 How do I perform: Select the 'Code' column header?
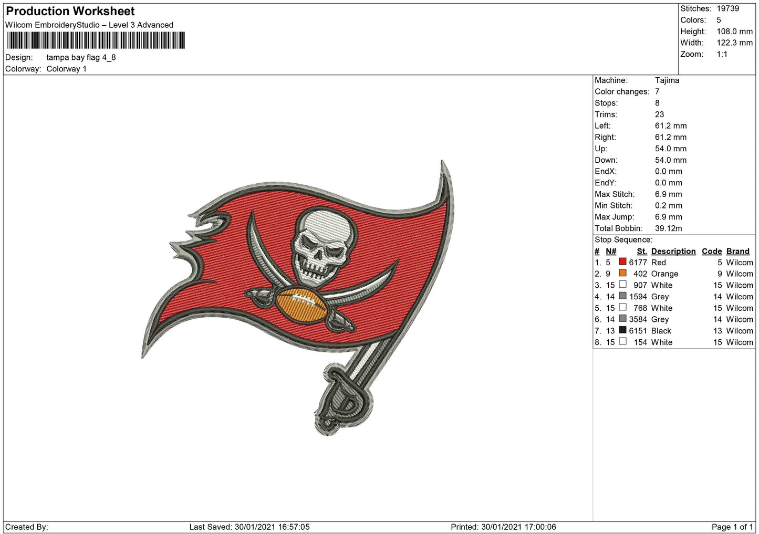[x=712, y=252]
